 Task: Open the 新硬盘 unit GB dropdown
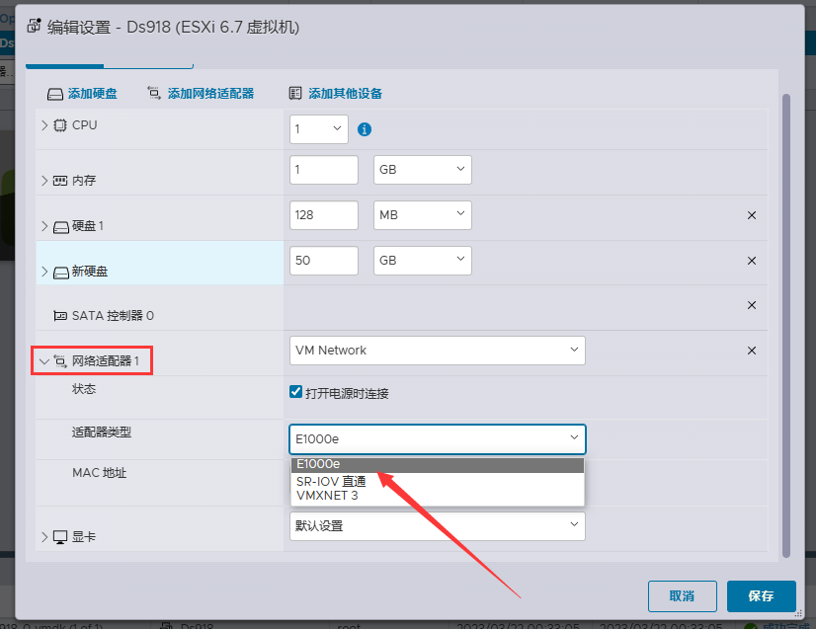pyautogui.click(x=423, y=260)
